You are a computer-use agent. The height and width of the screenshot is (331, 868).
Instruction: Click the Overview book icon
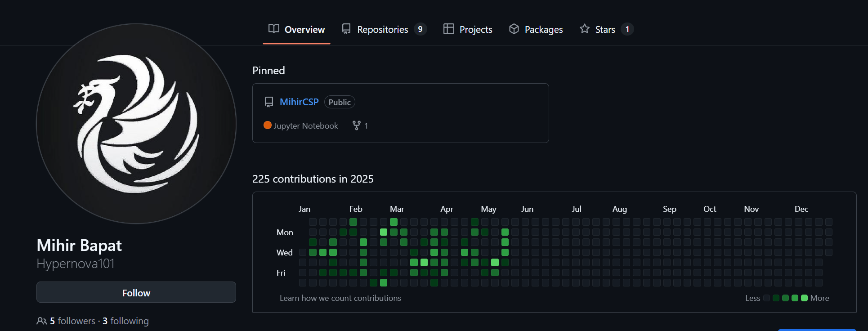274,29
